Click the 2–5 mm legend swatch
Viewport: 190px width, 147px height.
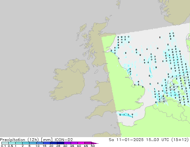tap(26, 143)
